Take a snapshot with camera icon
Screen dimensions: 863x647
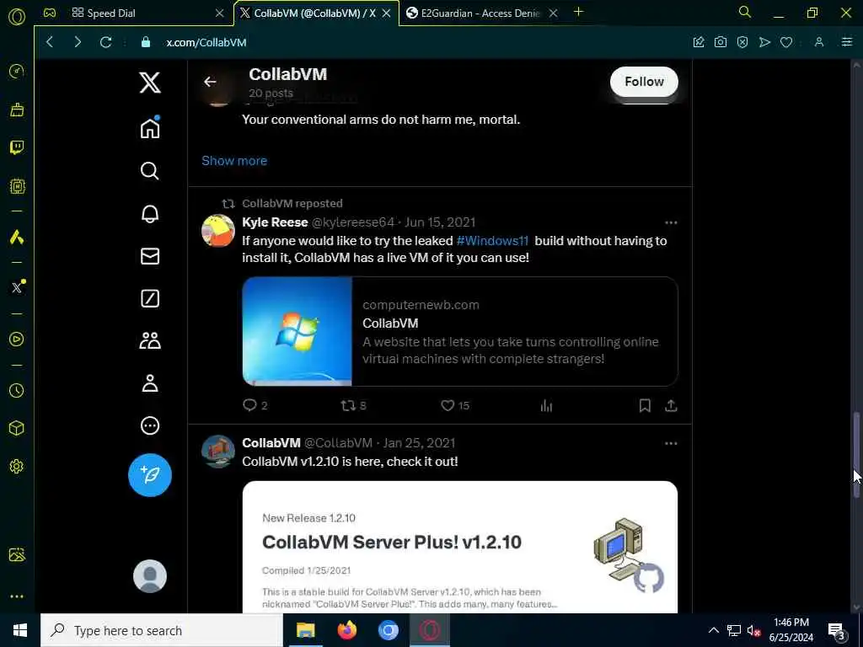(721, 42)
